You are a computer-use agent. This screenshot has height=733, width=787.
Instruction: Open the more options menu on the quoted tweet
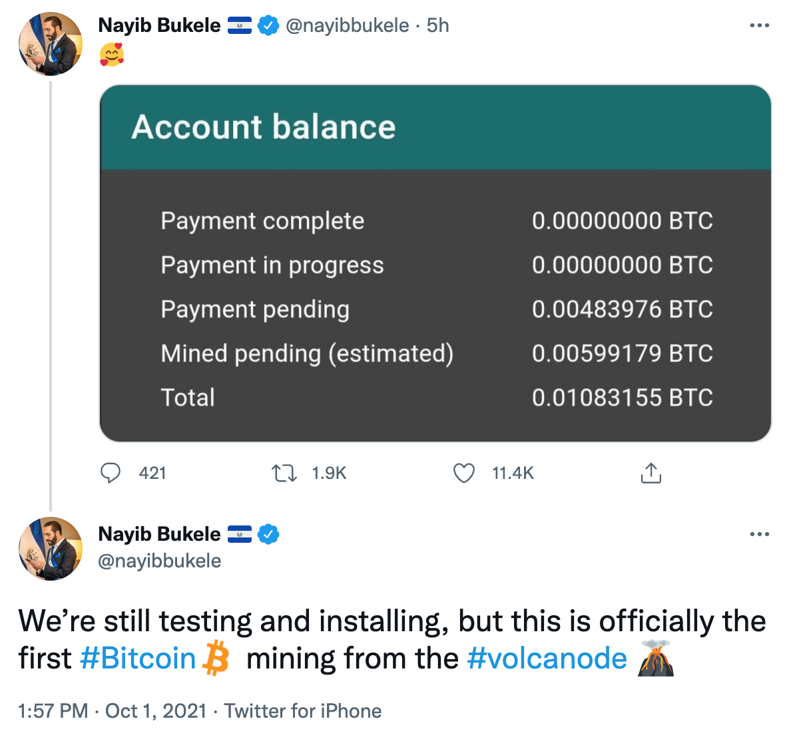(x=760, y=533)
